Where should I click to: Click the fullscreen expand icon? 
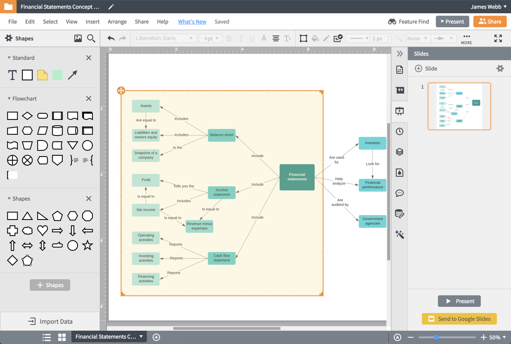pos(498,38)
